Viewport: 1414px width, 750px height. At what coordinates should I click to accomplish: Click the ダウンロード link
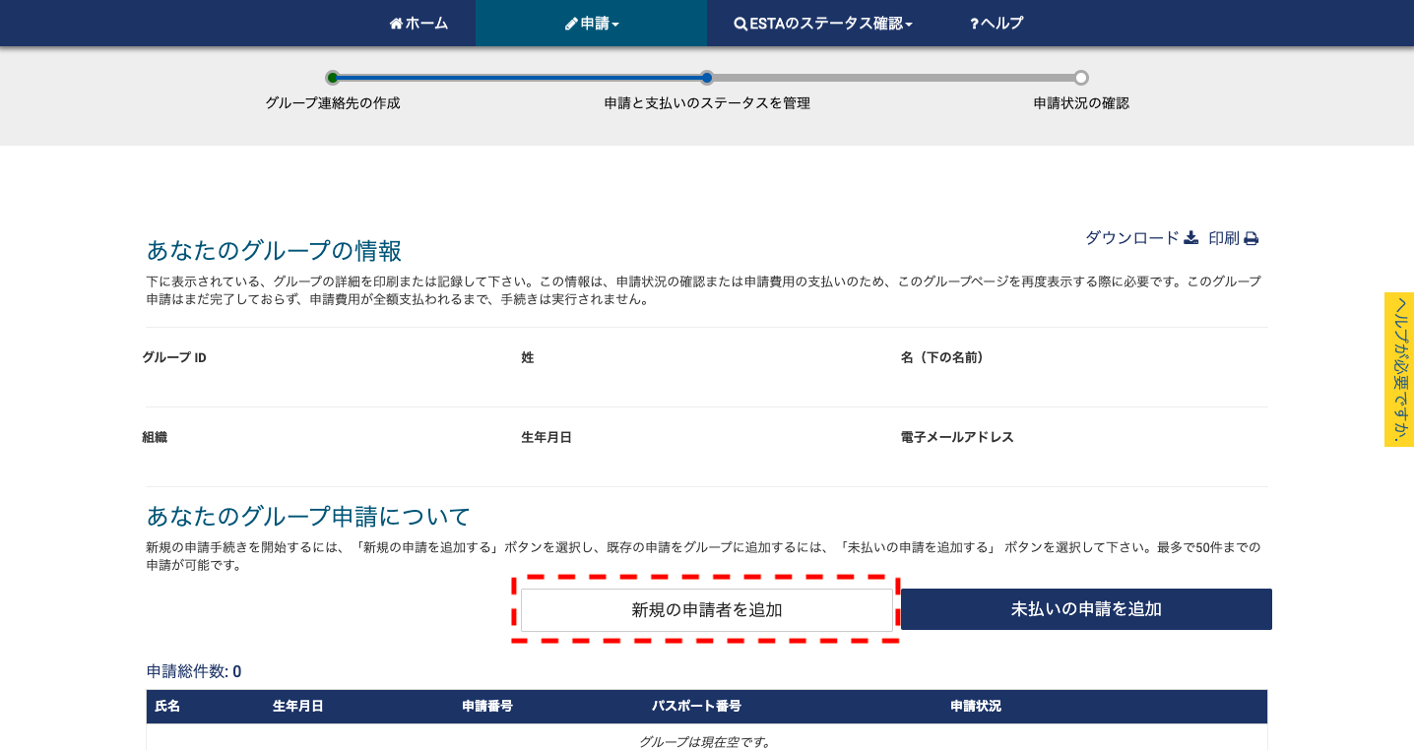1141,238
